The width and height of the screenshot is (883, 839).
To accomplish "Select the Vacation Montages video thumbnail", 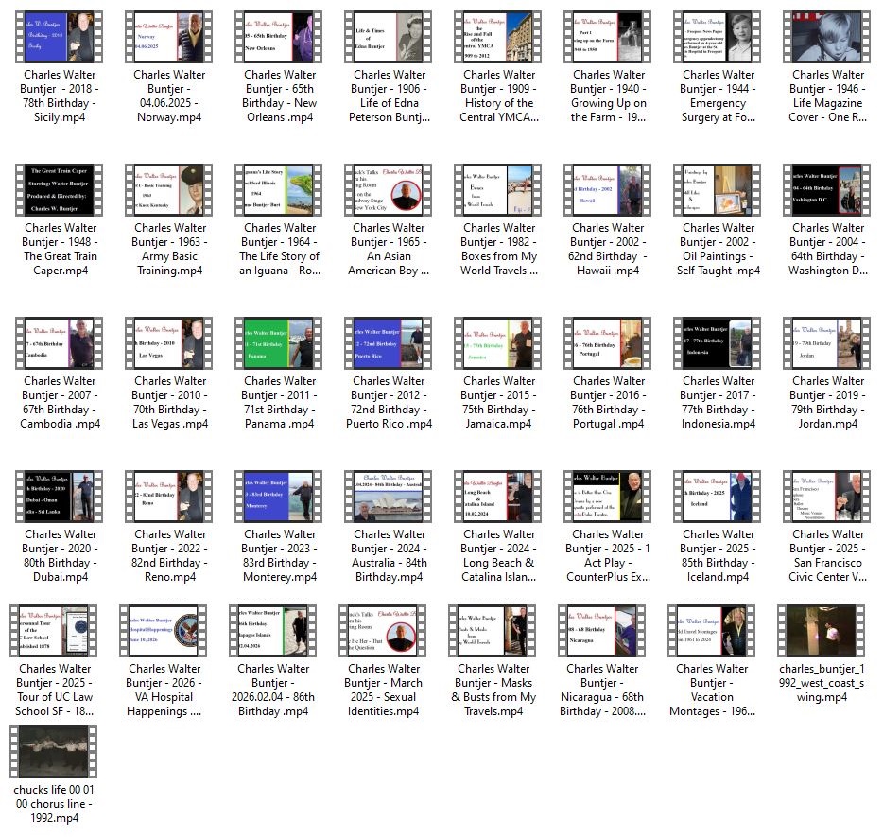I will pyautogui.click(x=712, y=631).
